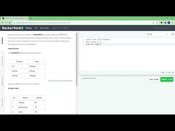This screenshot has width=175, height=131.
Task: Click the padlock site info icon
Action: click(14, 23)
